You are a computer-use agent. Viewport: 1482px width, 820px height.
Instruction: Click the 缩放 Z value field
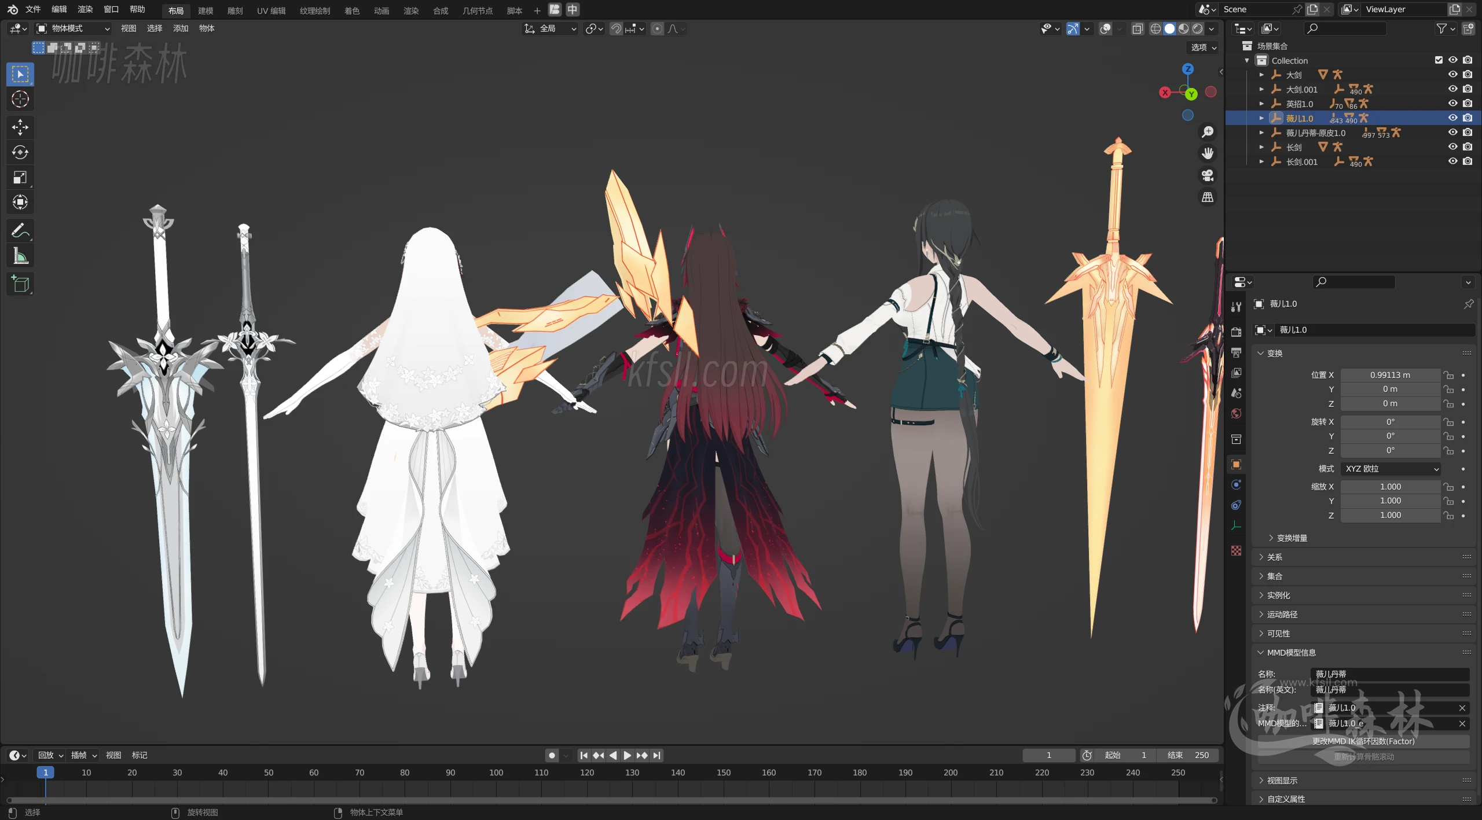[1390, 515]
